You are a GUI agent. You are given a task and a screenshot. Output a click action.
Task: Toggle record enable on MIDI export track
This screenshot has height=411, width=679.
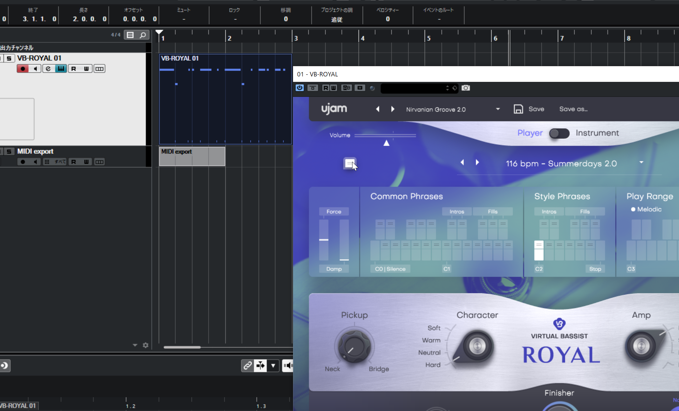tap(23, 162)
